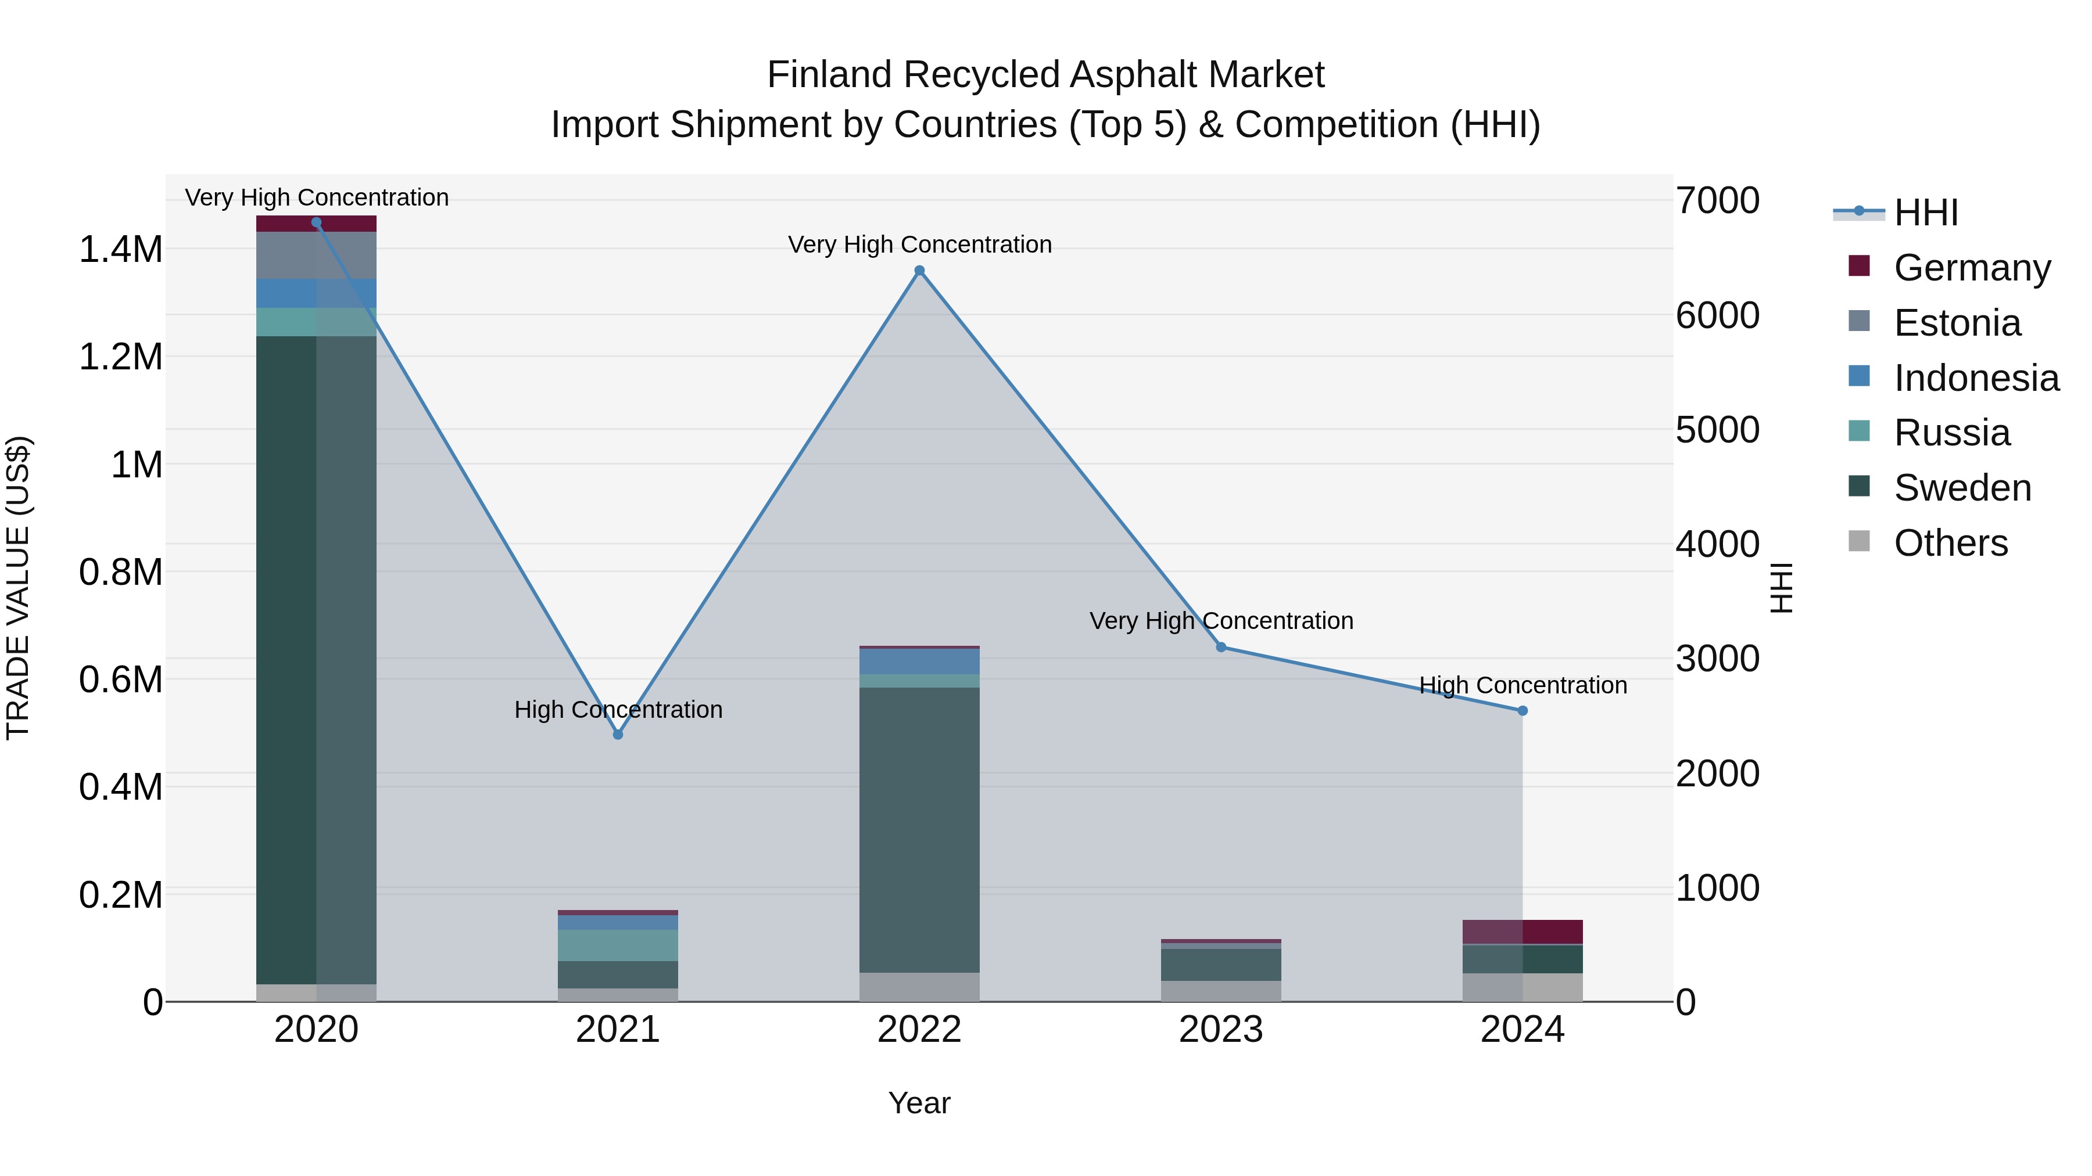Click the 'High Concentration' annotation above 2021
The image size is (2092, 1176).
click(x=618, y=710)
